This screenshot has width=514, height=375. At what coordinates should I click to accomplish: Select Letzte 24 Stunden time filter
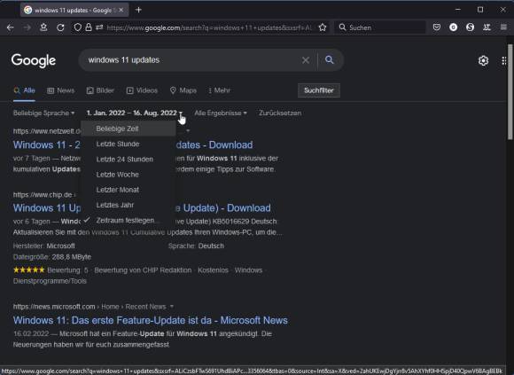pyautogui.click(x=128, y=160)
